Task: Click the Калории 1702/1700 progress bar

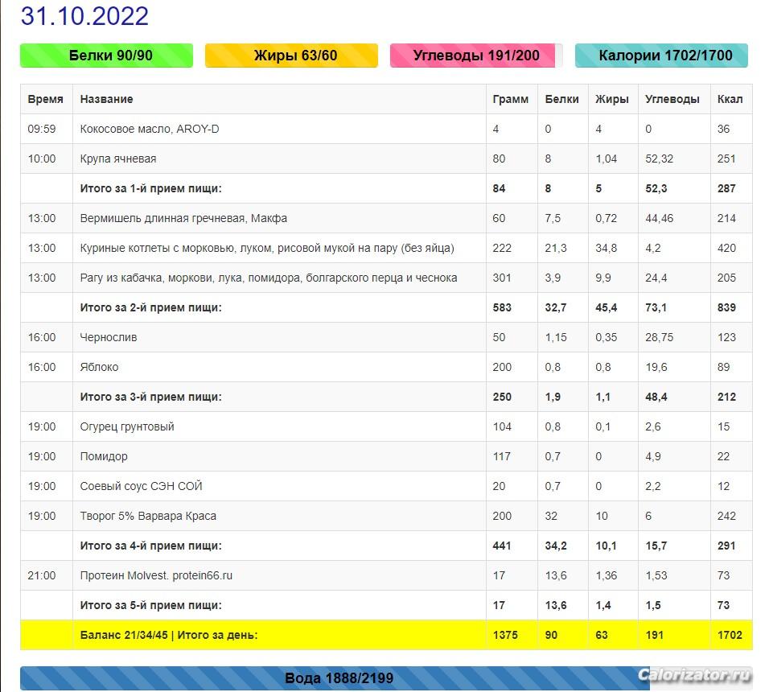Action: pyautogui.click(x=661, y=56)
